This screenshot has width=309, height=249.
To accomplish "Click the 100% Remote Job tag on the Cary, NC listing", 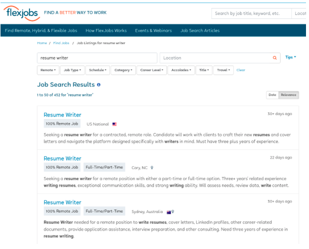I will 62,167.
